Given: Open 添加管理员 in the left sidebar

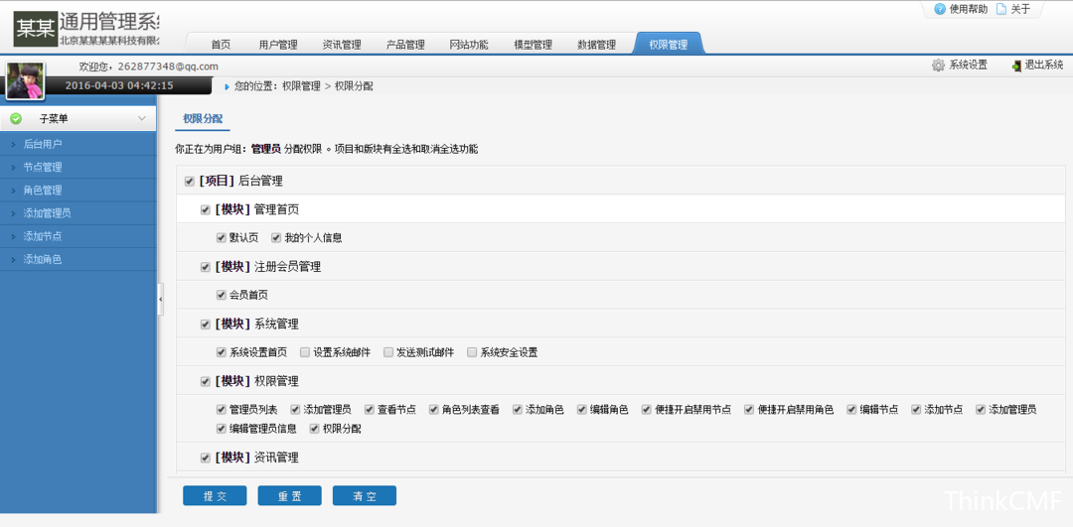Looking at the screenshot, I should coord(78,213).
